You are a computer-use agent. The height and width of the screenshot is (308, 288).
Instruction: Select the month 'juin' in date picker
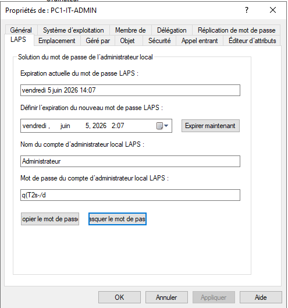tap(65, 126)
